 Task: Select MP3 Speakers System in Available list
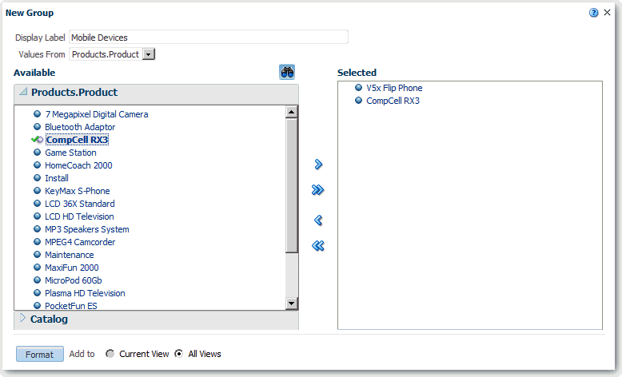click(87, 229)
